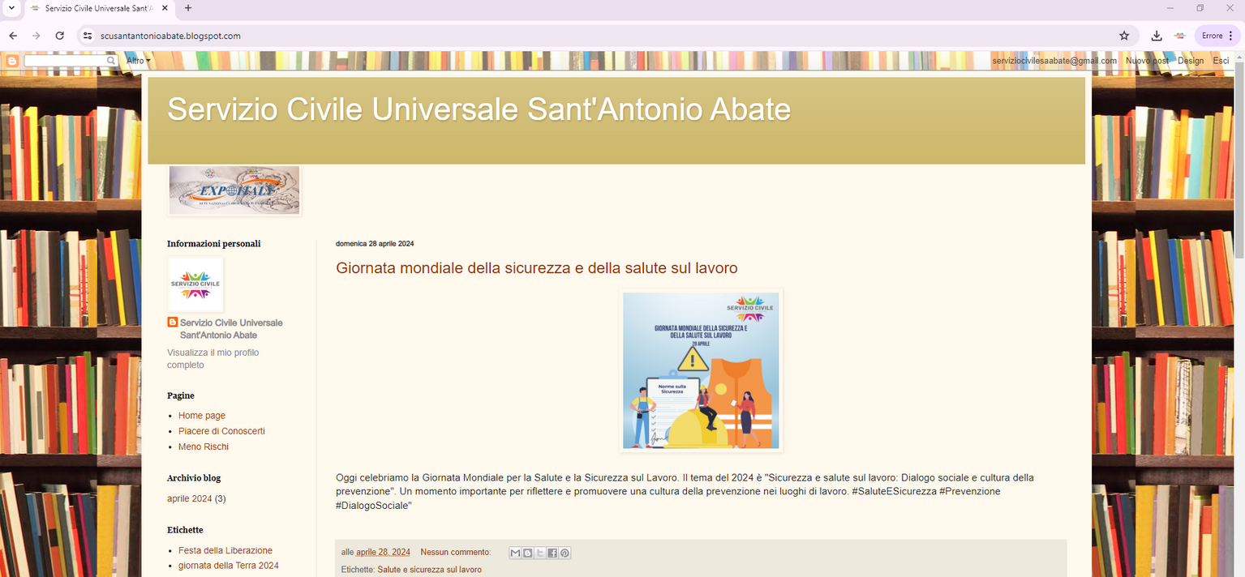The image size is (1245, 577).
Task: Open the Chrome profile avatar icon
Action: (1180, 36)
